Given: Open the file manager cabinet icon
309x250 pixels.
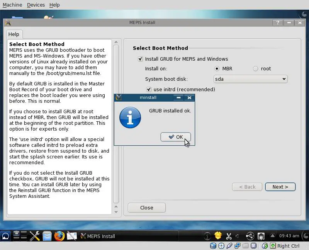Looking at the screenshot, I should point(47,236).
